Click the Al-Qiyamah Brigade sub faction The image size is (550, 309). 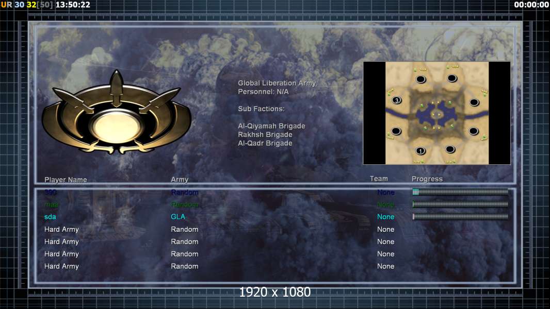(271, 126)
